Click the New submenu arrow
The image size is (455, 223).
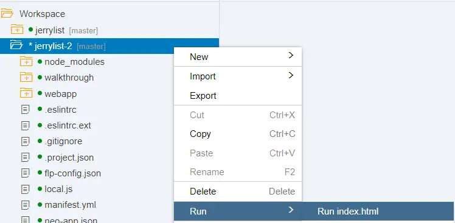291,56
